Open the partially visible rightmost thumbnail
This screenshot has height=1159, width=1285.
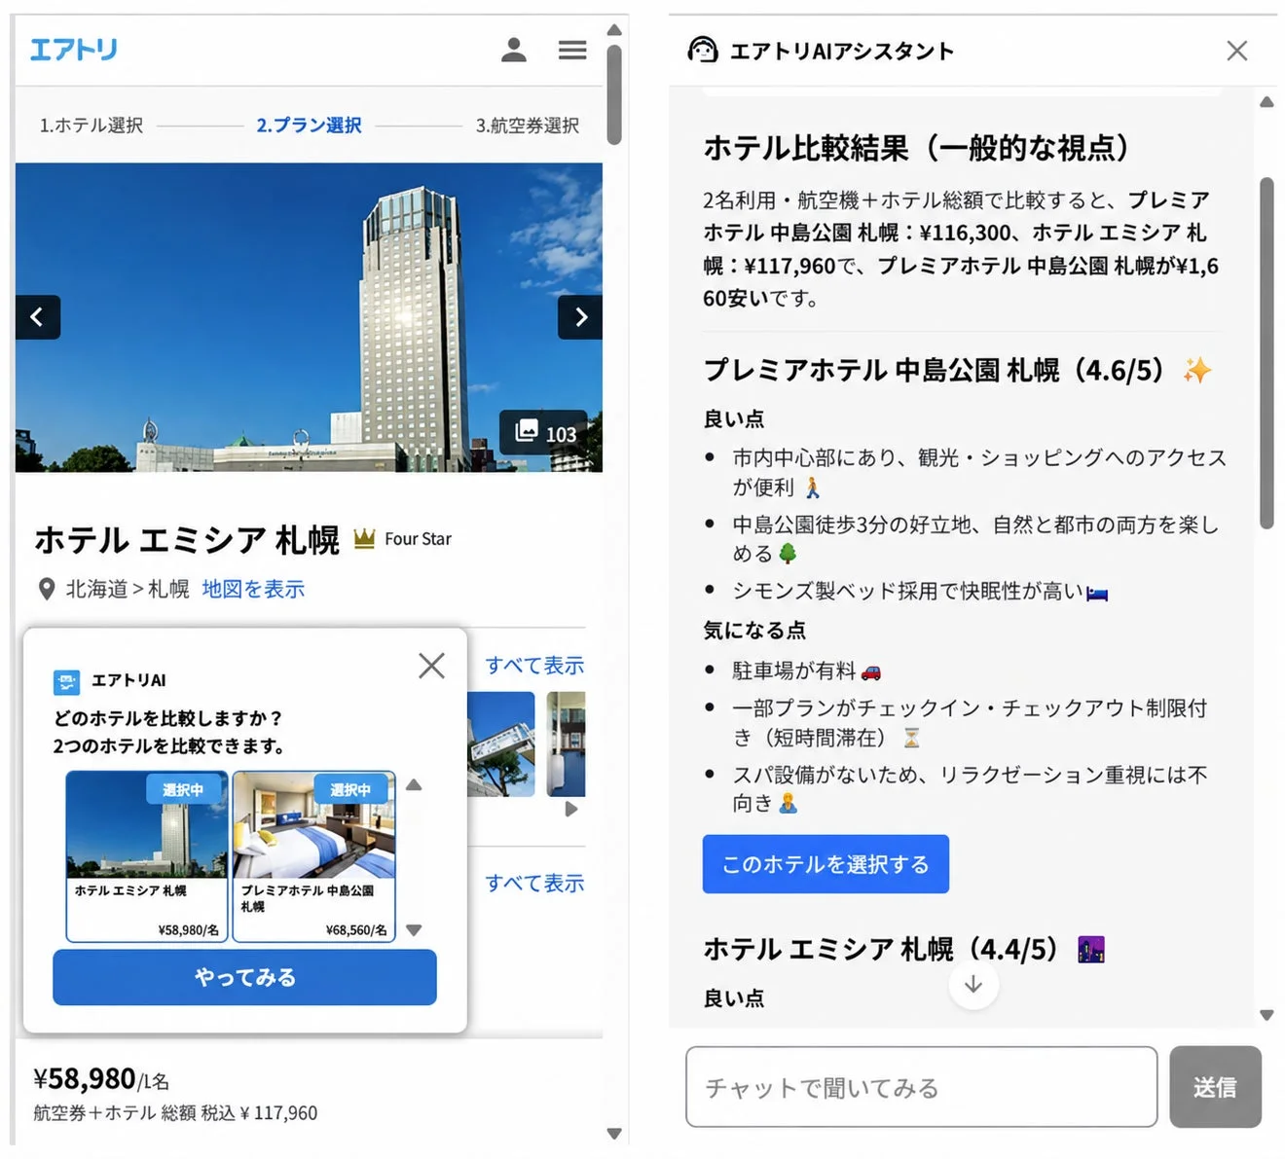(566, 744)
